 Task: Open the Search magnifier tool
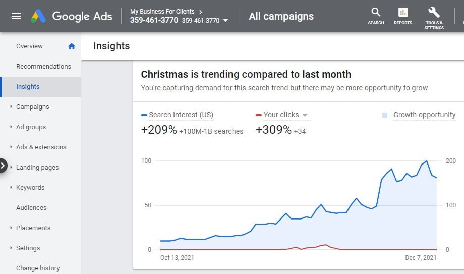click(x=376, y=16)
